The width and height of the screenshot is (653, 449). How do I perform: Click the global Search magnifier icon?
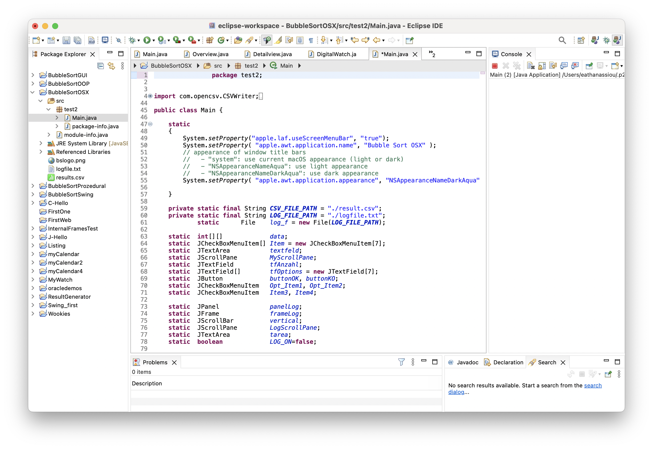point(562,40)
